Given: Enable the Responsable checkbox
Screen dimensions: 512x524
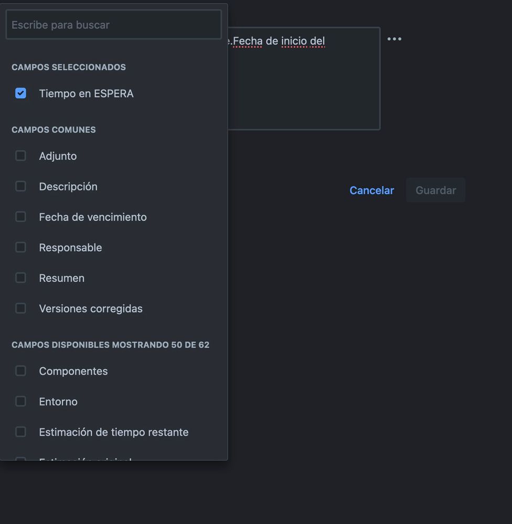Looking at the screenshot, I should (x=20, y=247).
